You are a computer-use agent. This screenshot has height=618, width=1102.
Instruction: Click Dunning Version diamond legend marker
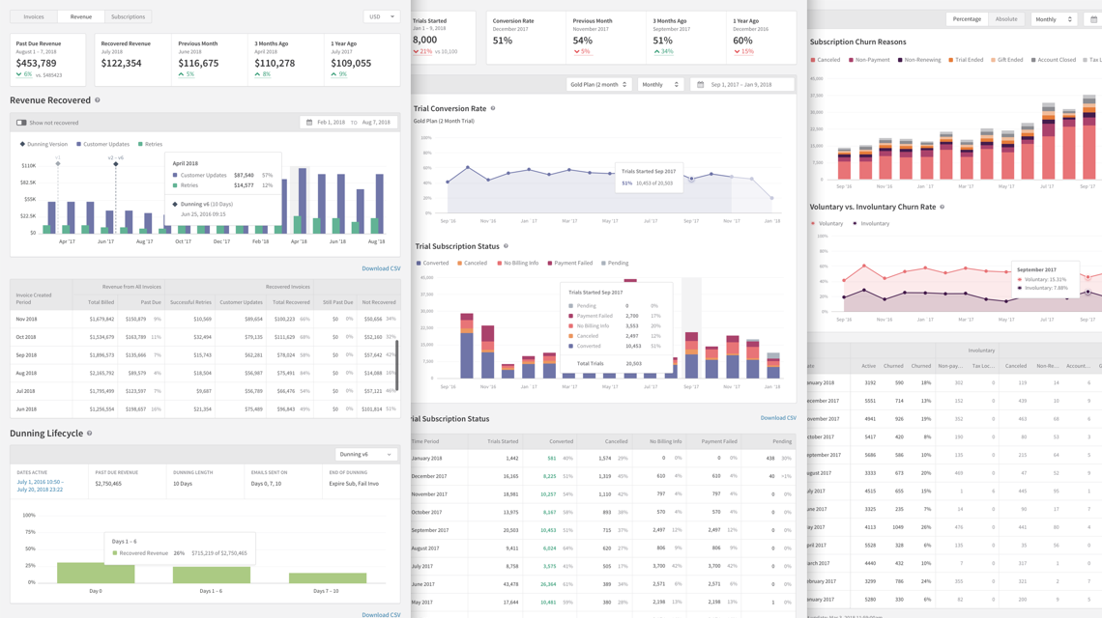click(22, 144)
